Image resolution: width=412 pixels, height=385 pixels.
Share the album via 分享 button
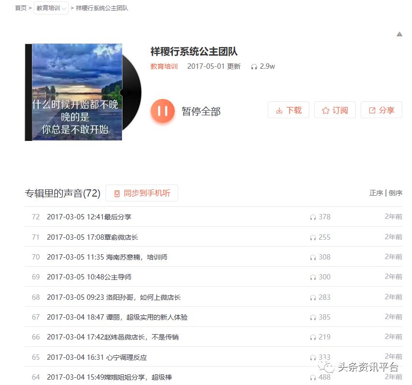tap(381, 110)
